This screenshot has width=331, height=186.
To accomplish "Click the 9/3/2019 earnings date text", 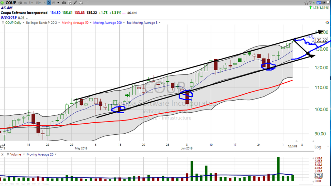I will [x=9, y=18].
